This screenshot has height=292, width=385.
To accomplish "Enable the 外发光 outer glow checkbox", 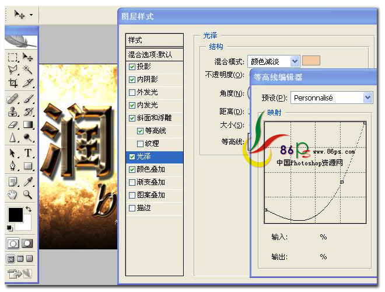I will (132, 92).
